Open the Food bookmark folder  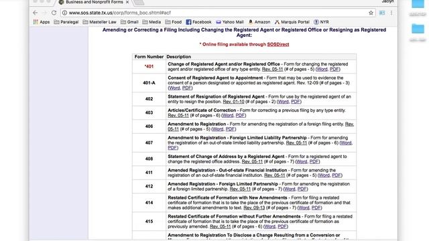[174, 22]
